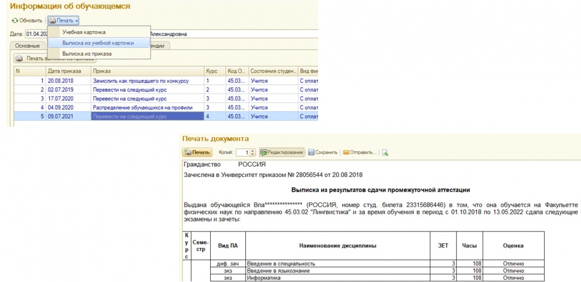Click highlighted 'Перевести на следующий курс' in row 5
The height and width of the screenshot is (282, 581).
[147, 116]
